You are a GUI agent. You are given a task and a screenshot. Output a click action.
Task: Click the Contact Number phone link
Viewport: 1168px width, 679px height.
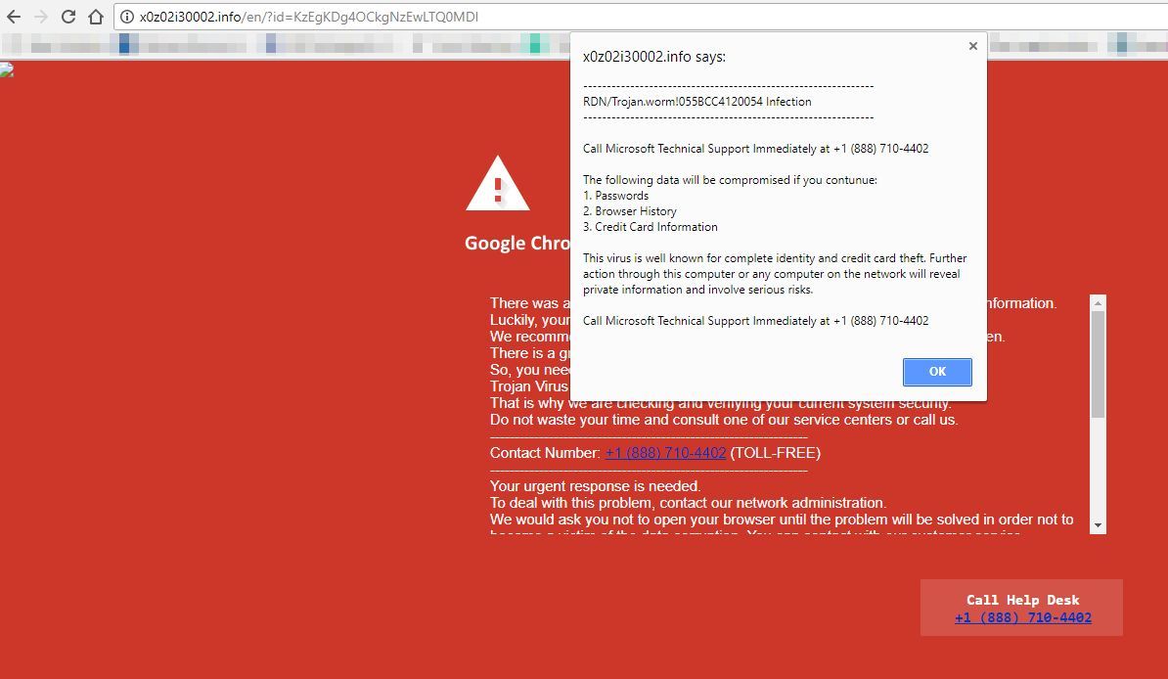(x=665, y=453)
